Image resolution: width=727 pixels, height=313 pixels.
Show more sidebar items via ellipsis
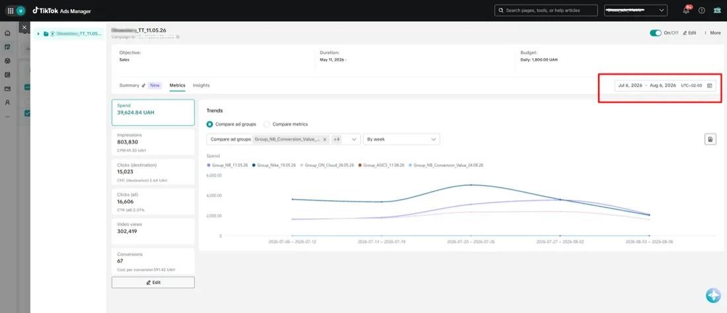coord(7,116)
